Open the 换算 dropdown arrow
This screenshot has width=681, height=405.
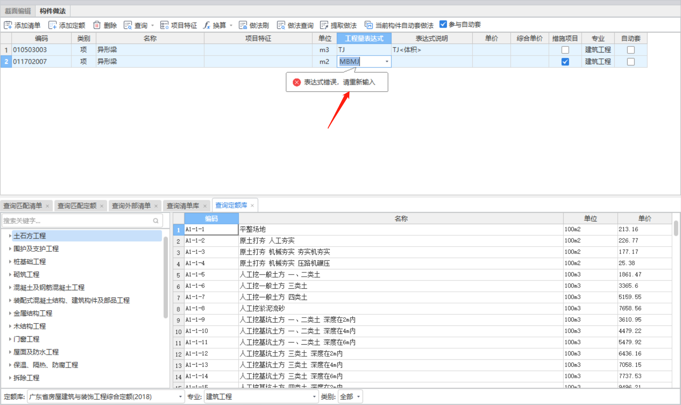click(231, 25)
